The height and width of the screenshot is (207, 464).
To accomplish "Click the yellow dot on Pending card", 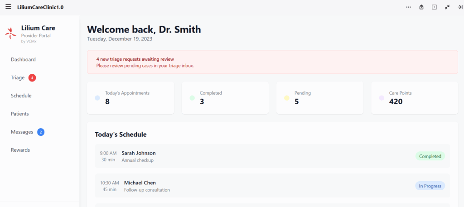I will [286, 98].
